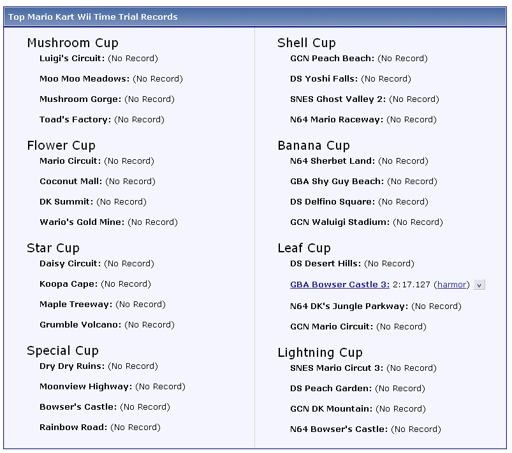Select the GCN Waluigi Stadium track label
The height and width of the screenshot is (453, 512).
click(x=339, y=222)
